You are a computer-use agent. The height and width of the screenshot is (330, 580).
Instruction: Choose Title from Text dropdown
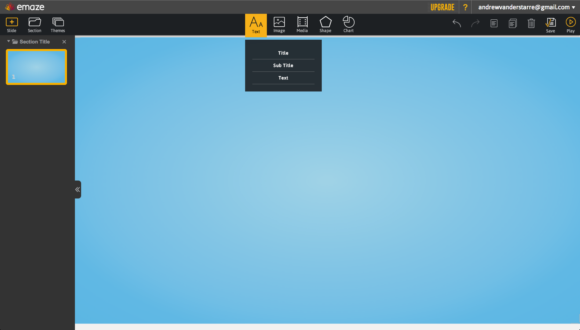pos(283,53)
